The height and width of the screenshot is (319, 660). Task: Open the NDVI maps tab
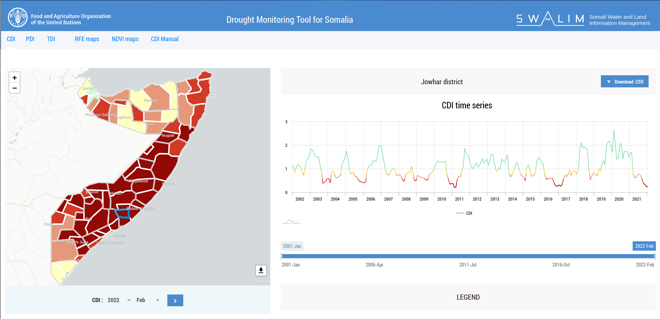tap(125, 39)
